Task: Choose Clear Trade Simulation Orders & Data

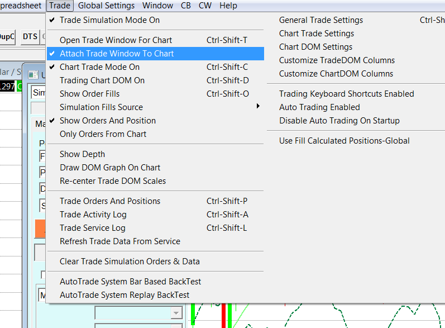Action: click(x=130, y=262)
